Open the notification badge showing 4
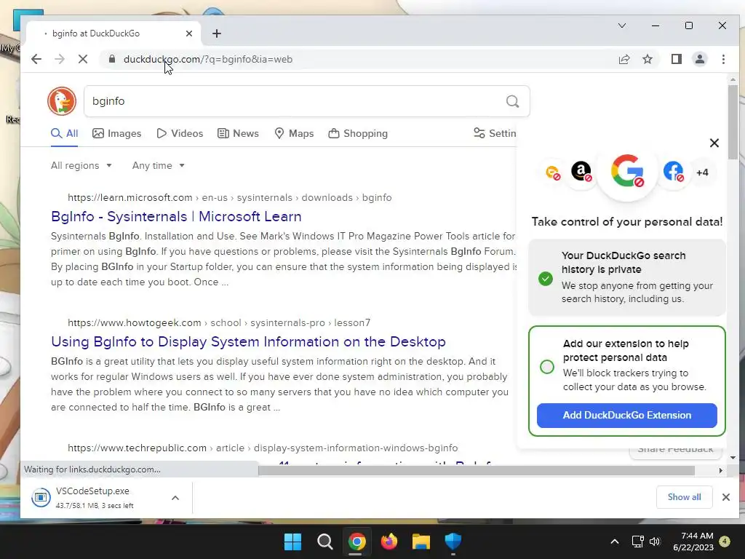 tap(725, 542)
